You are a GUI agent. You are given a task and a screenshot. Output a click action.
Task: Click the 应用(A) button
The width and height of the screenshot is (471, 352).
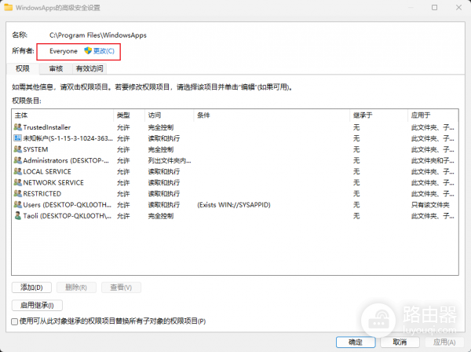(x=444, y=342)
